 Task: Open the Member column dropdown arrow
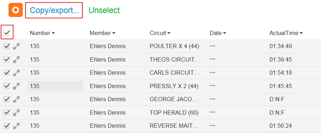point(114,33)
